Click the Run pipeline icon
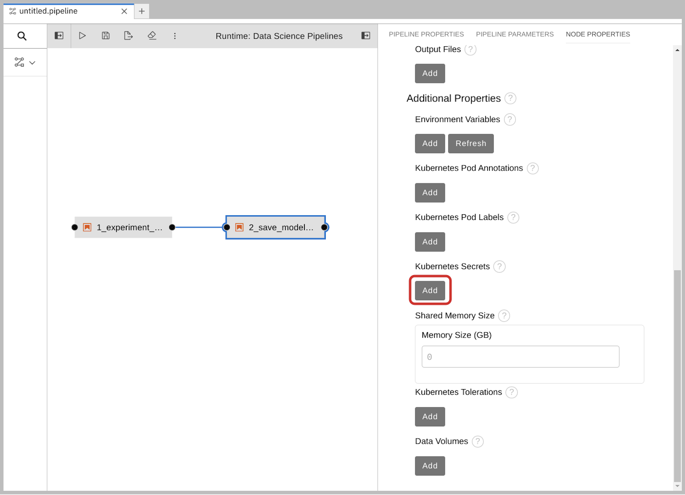This screenshot has width=685, height=495. pos(82,36)
